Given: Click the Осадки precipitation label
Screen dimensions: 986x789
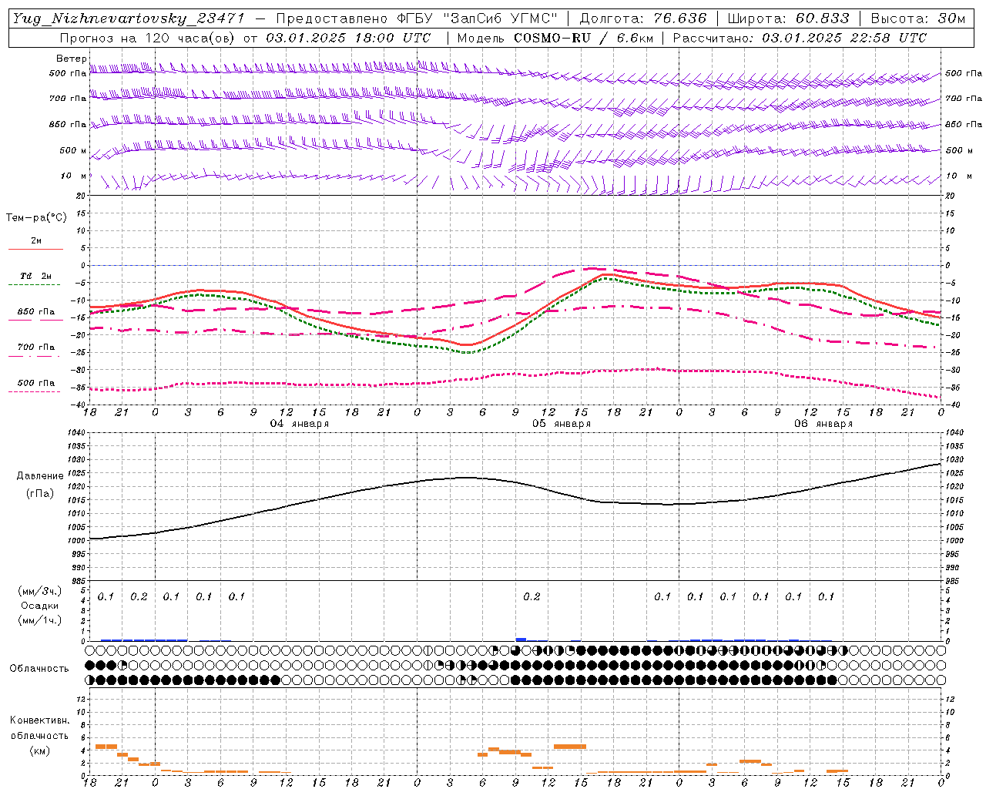Looking at the screenshot, I should point(39,606).
